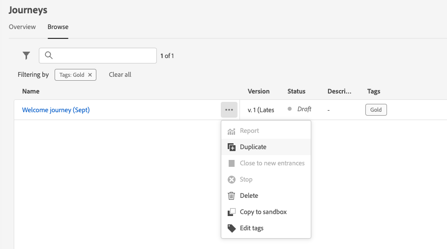Click the Delete trash icon
The width and height of the screenshot is (447, 249).
pyautogui.click(x=232, y=196)
